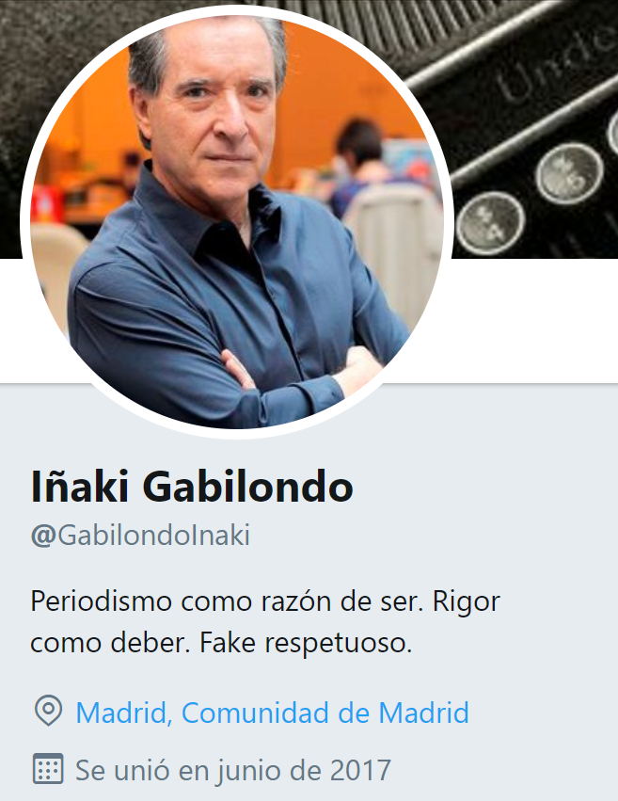Click the calendar join-date icon
This screenshot has height=801, width=618.
click(49, 768)
